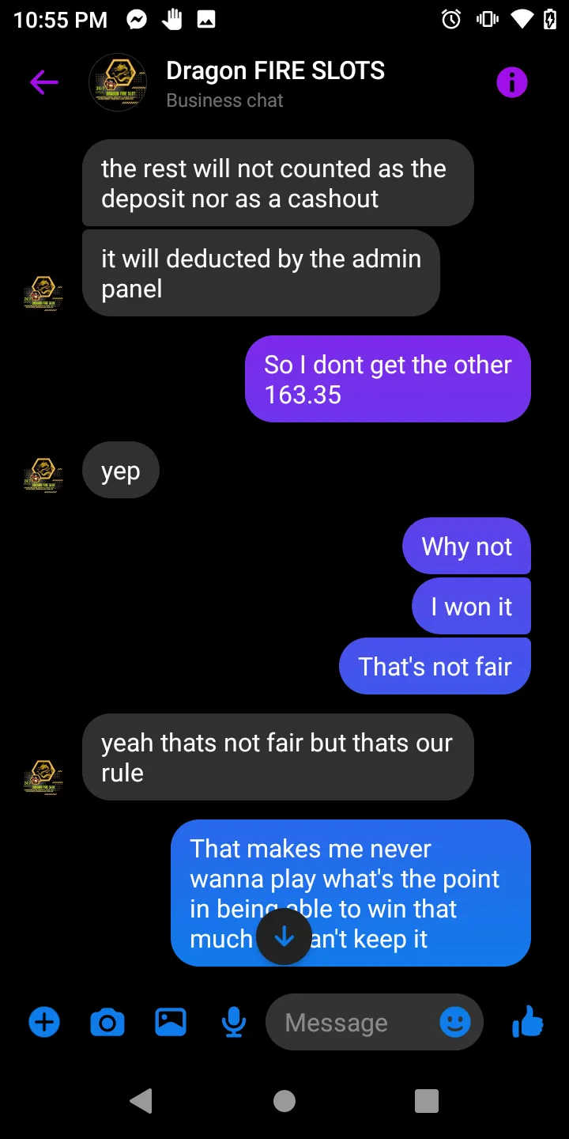Open the emoji picker smiley
569x1139 pixels.
tap(455, 1023)
